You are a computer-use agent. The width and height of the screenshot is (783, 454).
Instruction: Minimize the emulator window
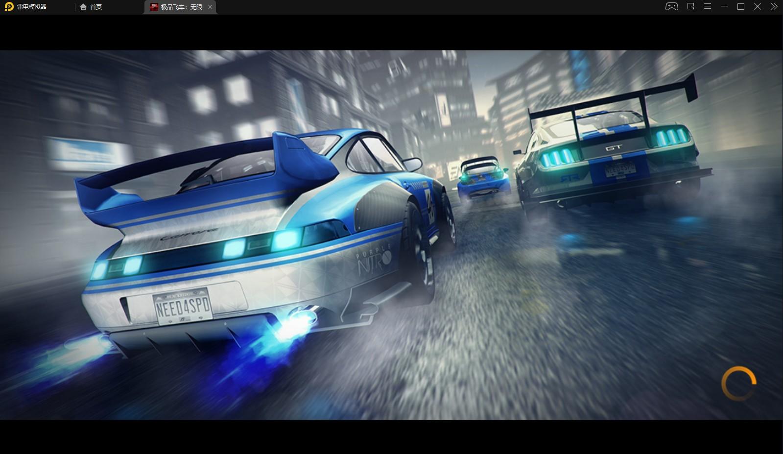724,7
